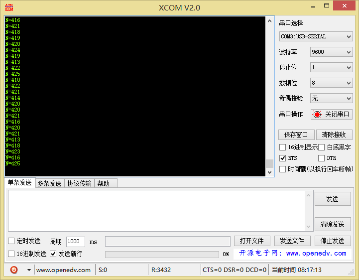Enable the 定时发送 timed send checkbox

tap(11, 241)
